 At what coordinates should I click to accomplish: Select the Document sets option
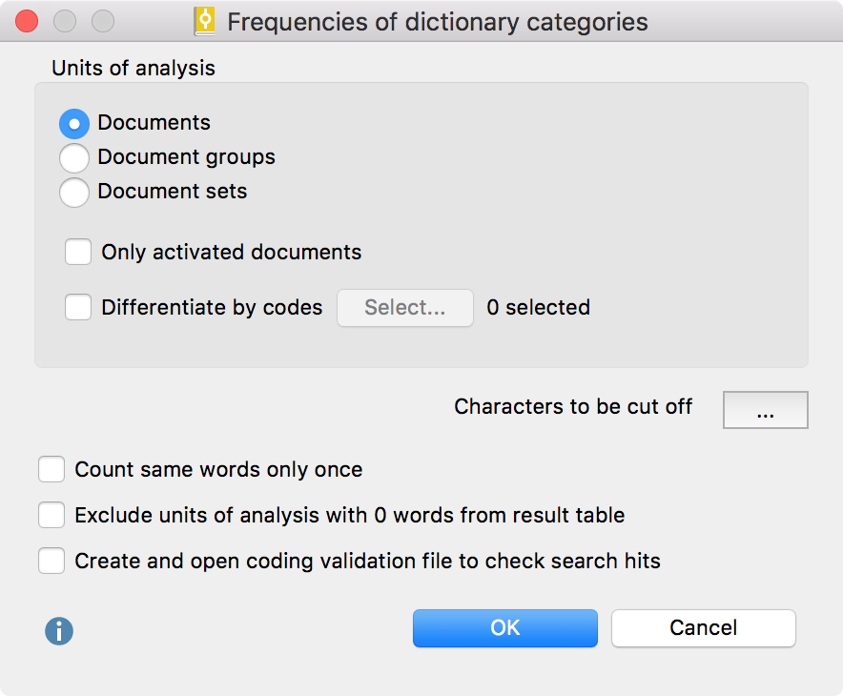coord(74,193)
